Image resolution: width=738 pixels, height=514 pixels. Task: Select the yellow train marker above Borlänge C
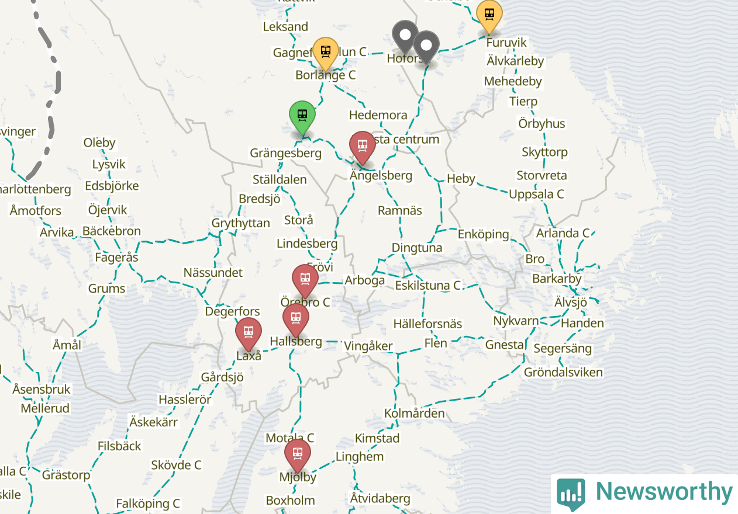point(326,53)
